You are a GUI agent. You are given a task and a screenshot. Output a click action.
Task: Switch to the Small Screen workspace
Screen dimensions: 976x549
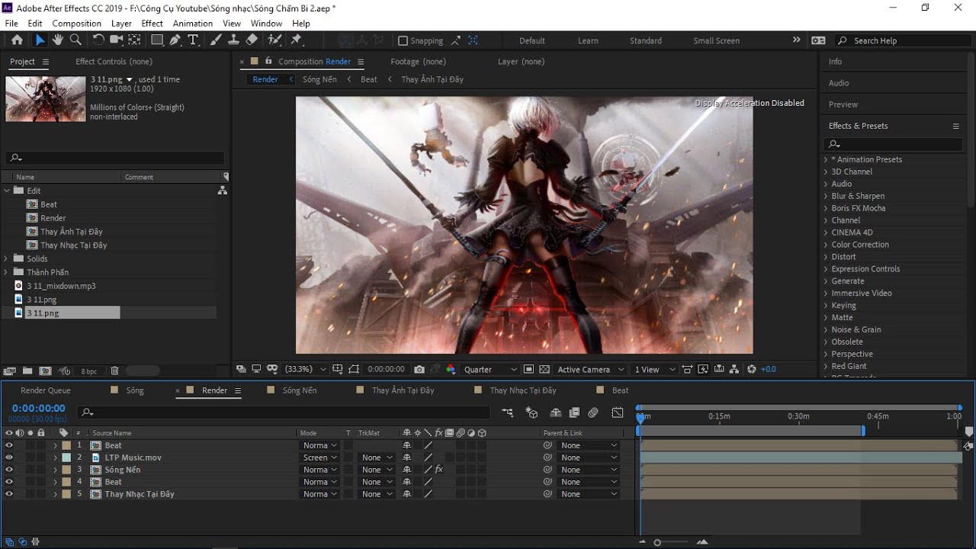coord(717,41)
